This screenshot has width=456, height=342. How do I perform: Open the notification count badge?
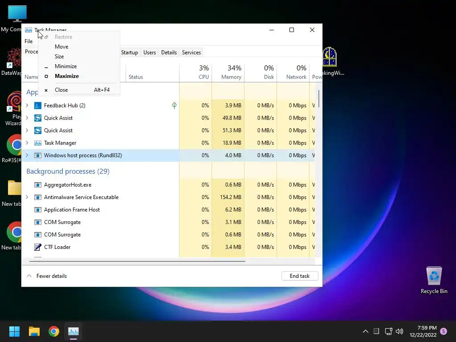tap(444, 331)
